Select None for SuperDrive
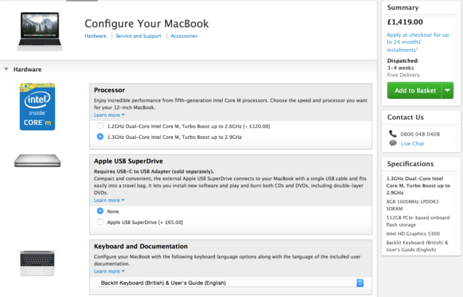This screenshot has height=297, width=463. (100, 211)
